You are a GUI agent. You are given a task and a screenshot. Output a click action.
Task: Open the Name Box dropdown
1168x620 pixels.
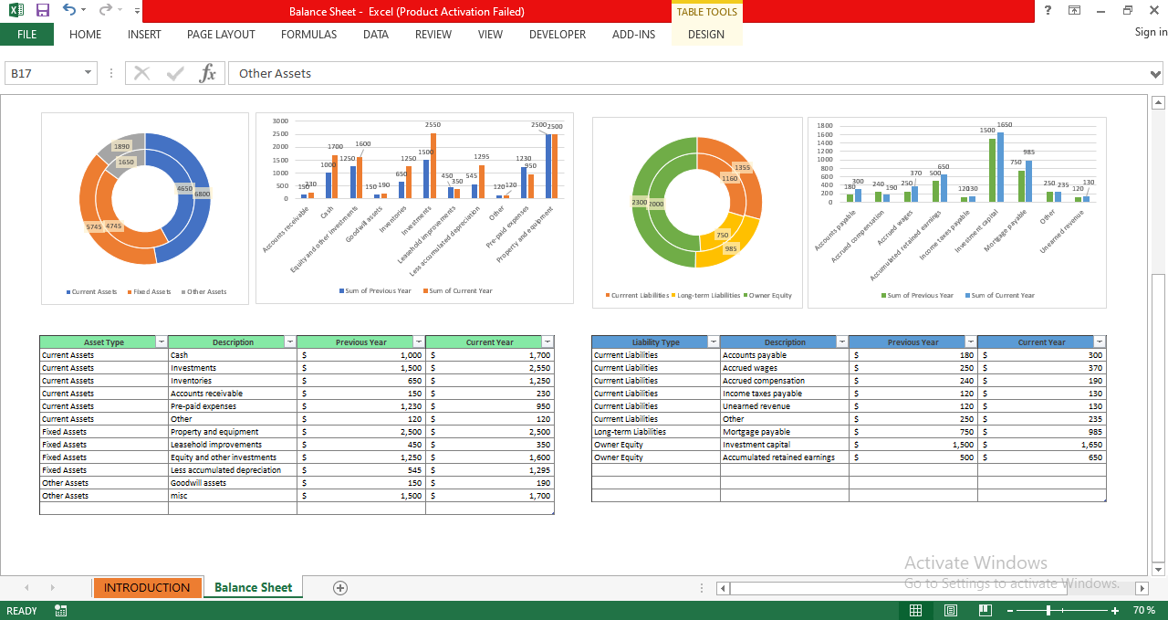tap(88, 73)
